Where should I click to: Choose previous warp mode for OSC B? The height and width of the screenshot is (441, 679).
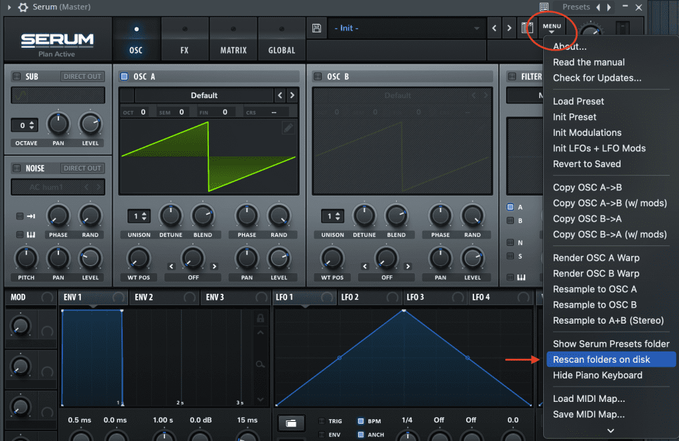365,267
